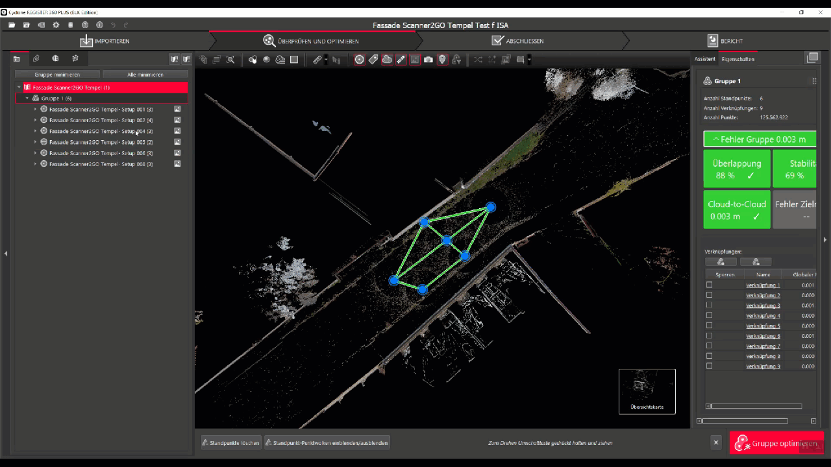Screen dimensions: 831x467
Task: Switch to the Eigenschaften tab
Action: (x=738, y=59)
